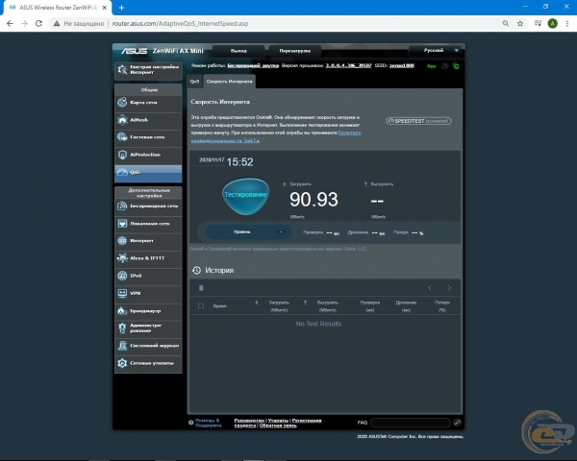577x461 pixels.
Task: Expand the Русский language dropdown
Action: [437, 50]
